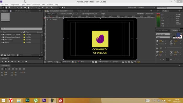This screenshot has width=183, height=103.
Task: Select the Horizontal Type tool
Action: 32,8
